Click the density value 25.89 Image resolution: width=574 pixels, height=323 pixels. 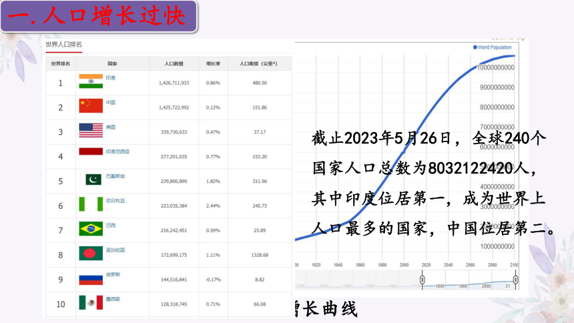point(260,230)
